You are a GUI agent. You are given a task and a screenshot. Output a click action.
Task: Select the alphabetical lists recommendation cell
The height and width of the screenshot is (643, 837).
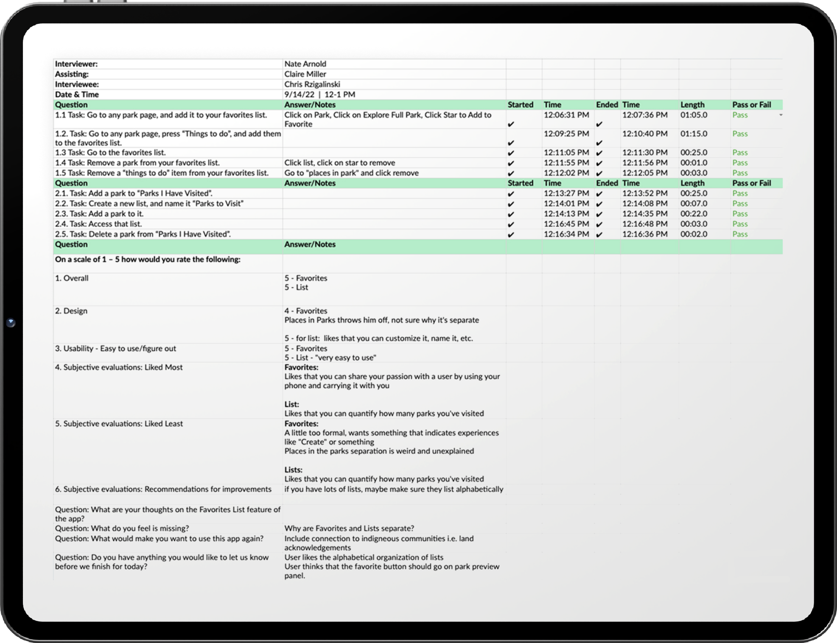394,489
